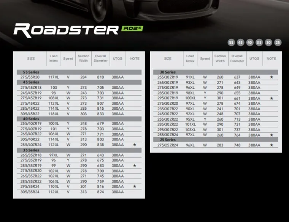
Task: Select the 40 series circle badge
Action: click(250, 43)
